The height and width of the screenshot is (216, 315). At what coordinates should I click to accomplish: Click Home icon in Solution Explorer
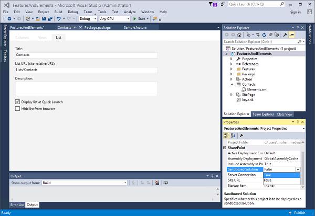click(239, 35)
